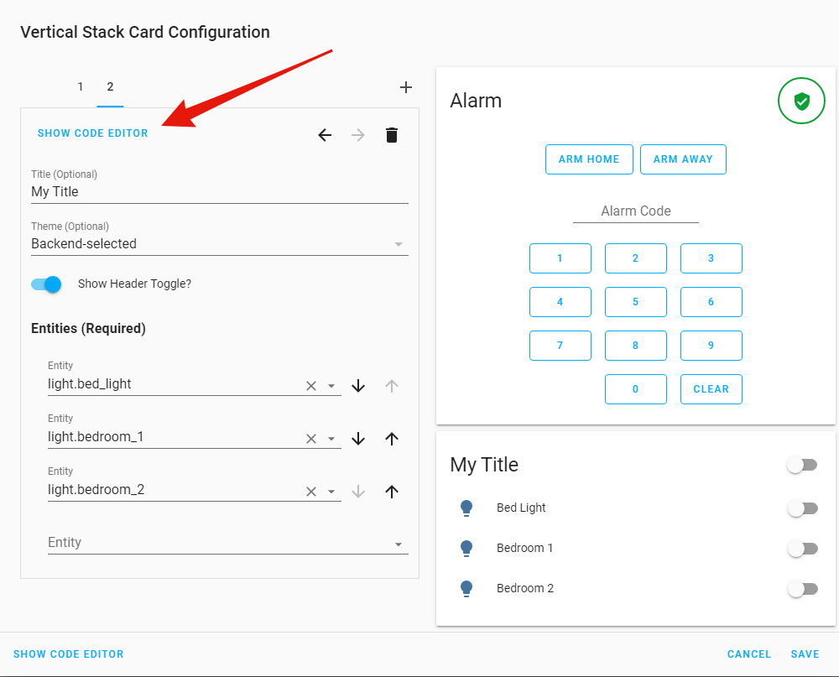Cancel the card configuration
This screenshot has height=677, width=839.
point(748,654)
